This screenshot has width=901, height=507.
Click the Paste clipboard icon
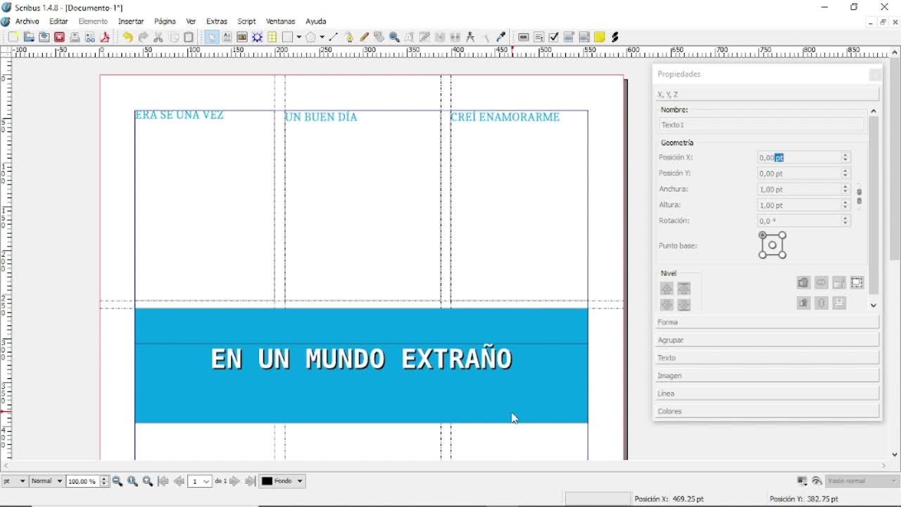[x=189, y=37]
